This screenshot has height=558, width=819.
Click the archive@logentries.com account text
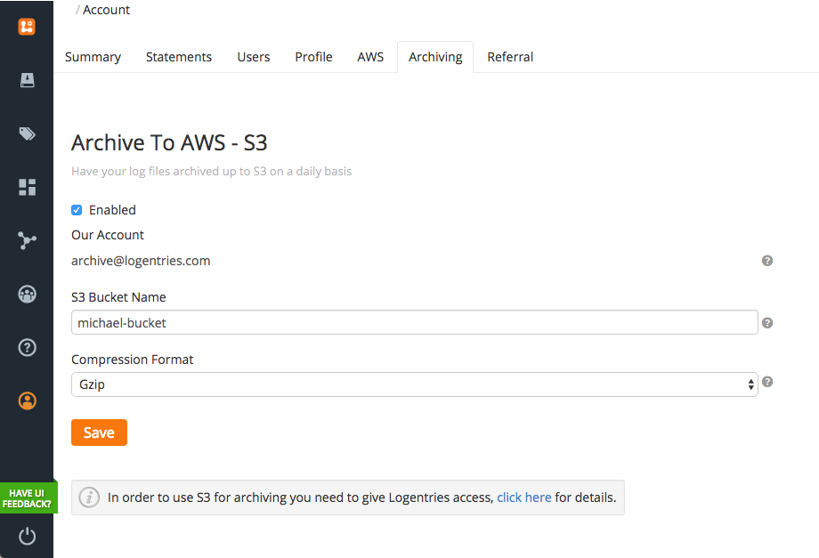pyautogui.click(x=141, y=261)
